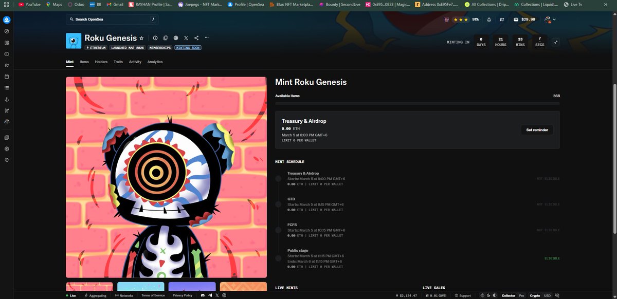Select Collector mode
This screenshot has width=617, height=299.
pos(509,295)
